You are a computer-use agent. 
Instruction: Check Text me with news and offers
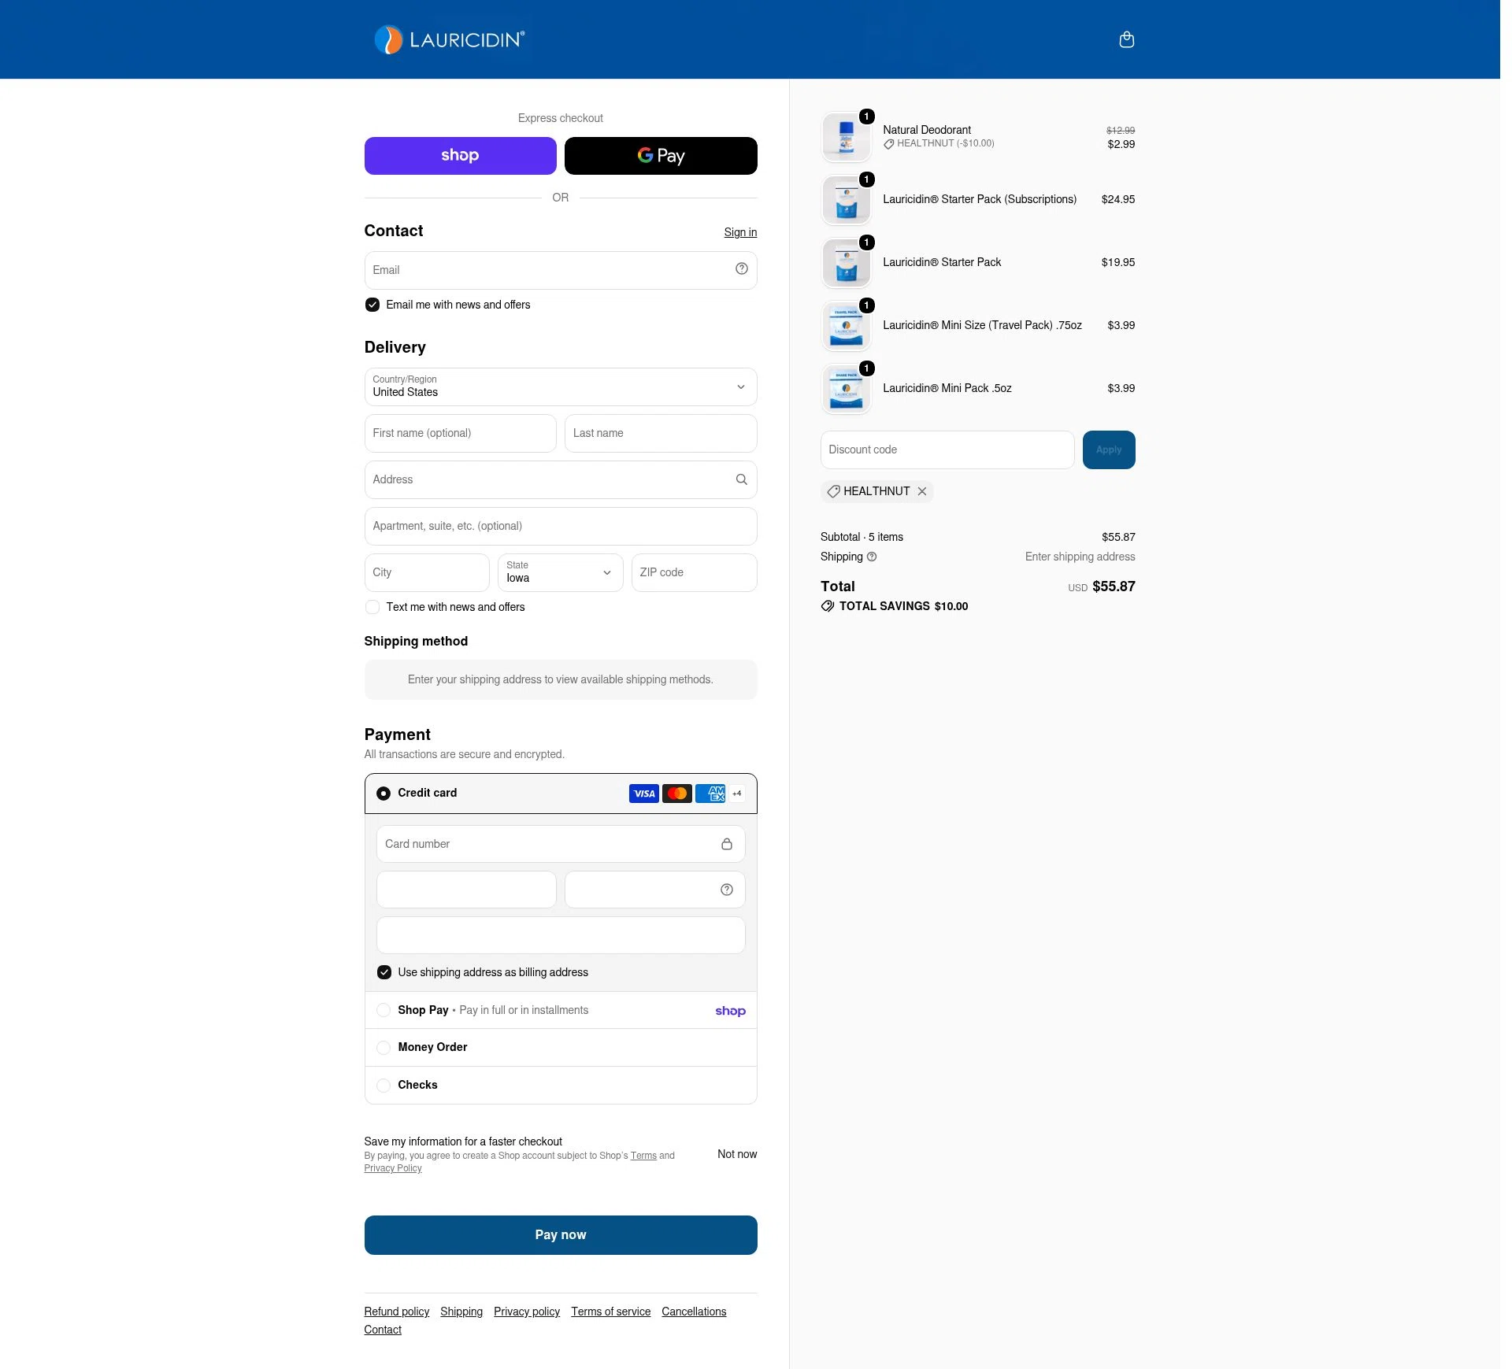tap(372, 607)
